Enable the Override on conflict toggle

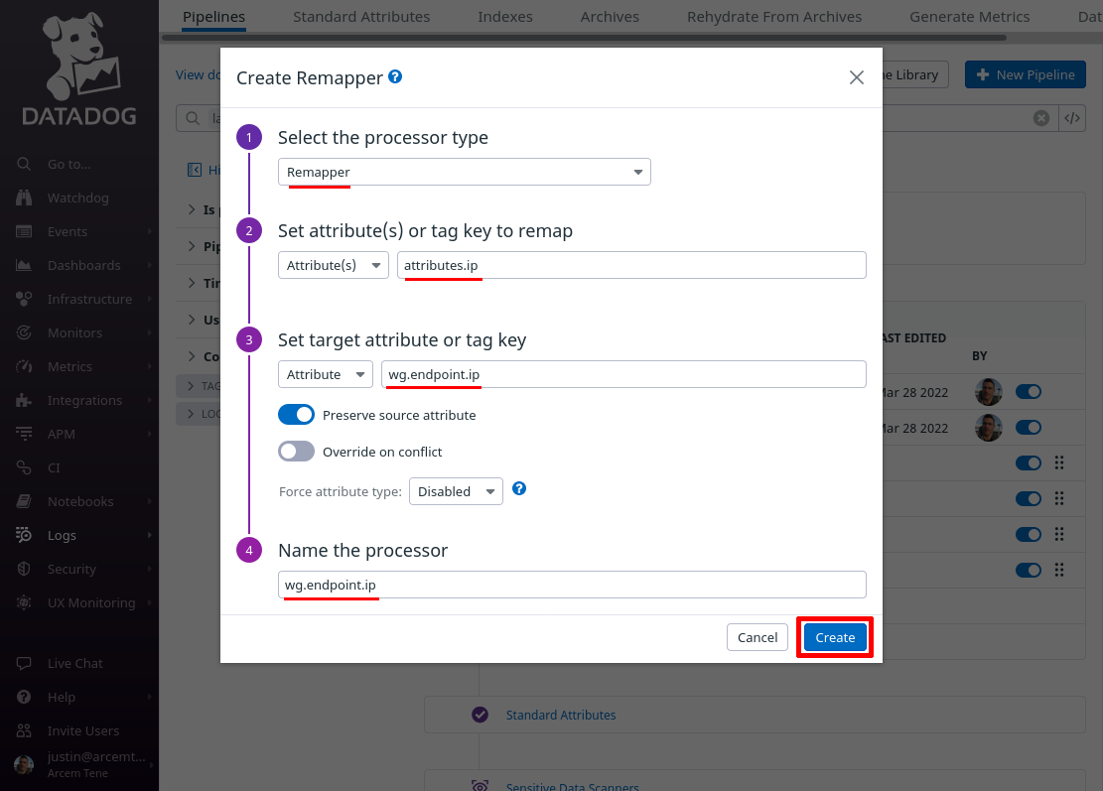click(296, 452)
